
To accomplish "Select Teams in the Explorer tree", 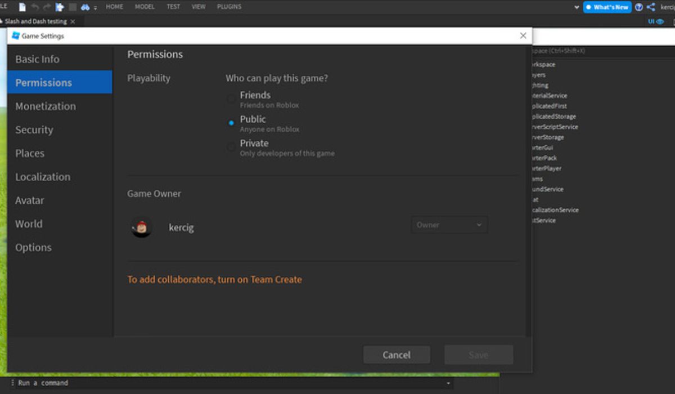I will (x=537, y=179).
